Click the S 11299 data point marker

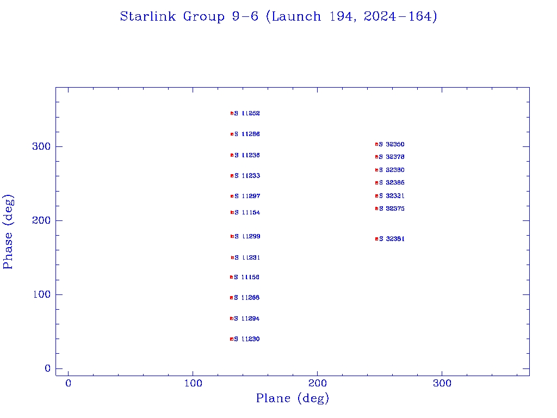(x=232, y=236)
